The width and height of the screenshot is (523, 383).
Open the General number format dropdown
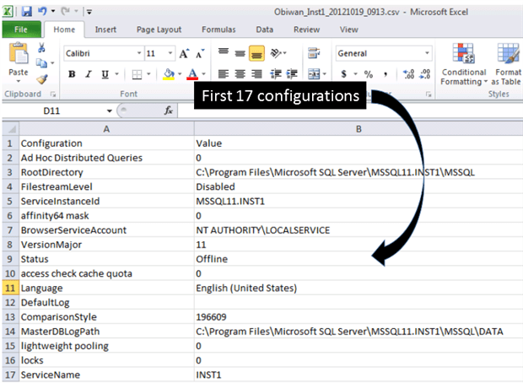coord(427,53)
